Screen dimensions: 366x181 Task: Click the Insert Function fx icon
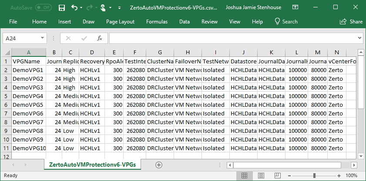point(100,38)
